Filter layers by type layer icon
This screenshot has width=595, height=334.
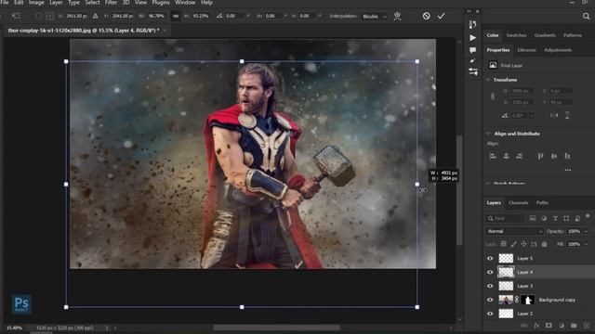[555, 219]
